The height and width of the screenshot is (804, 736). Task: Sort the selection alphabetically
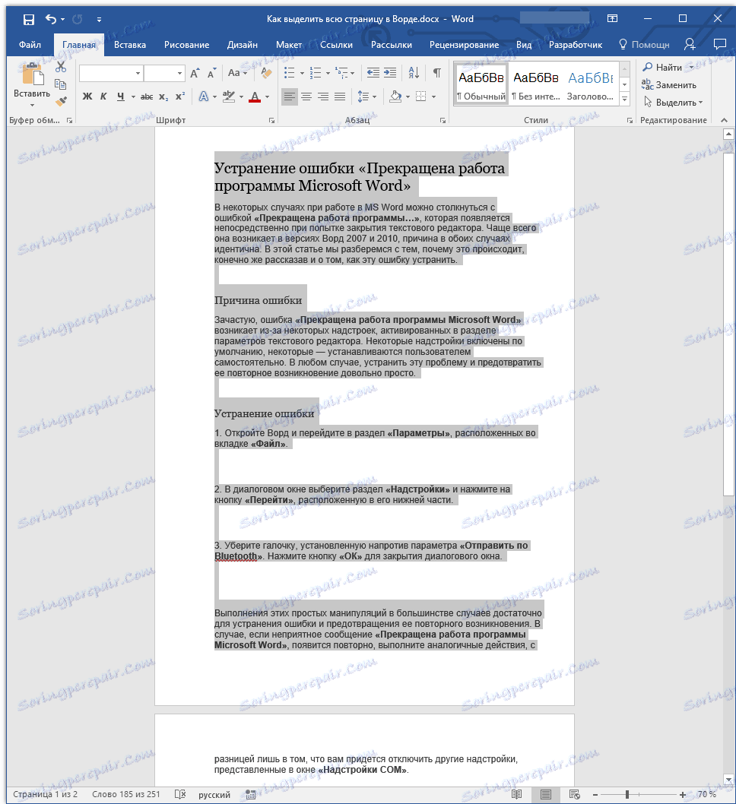(414, 73)
